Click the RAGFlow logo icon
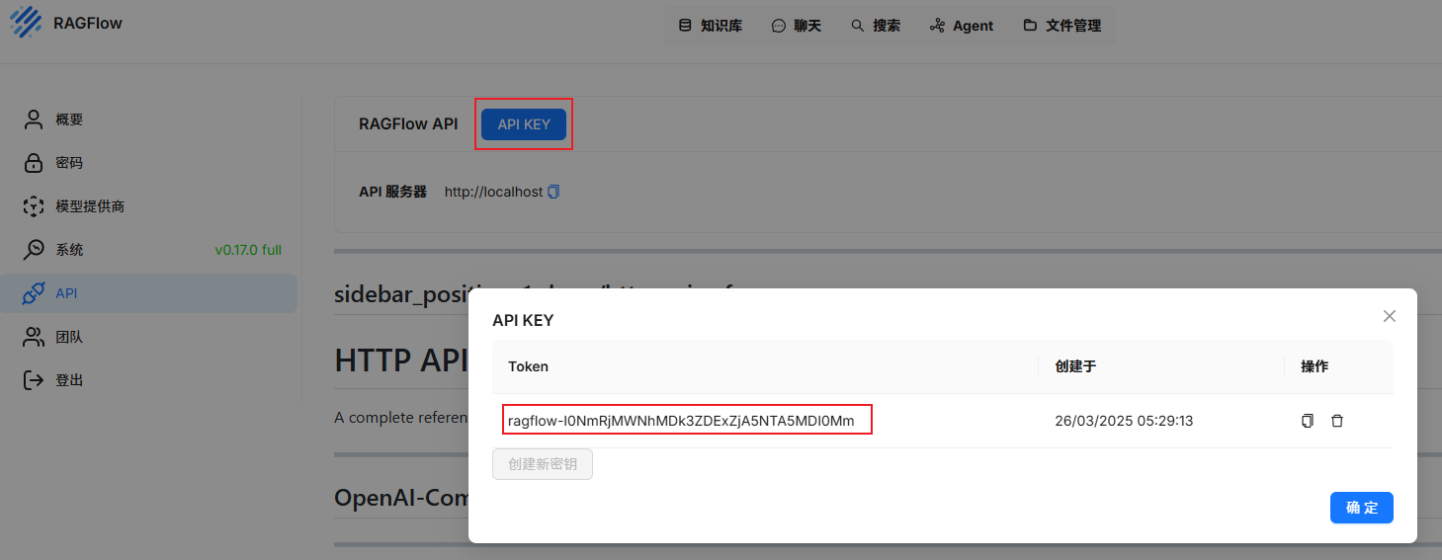Viewport: 1442px width, 560px height. tap(27, 22)
